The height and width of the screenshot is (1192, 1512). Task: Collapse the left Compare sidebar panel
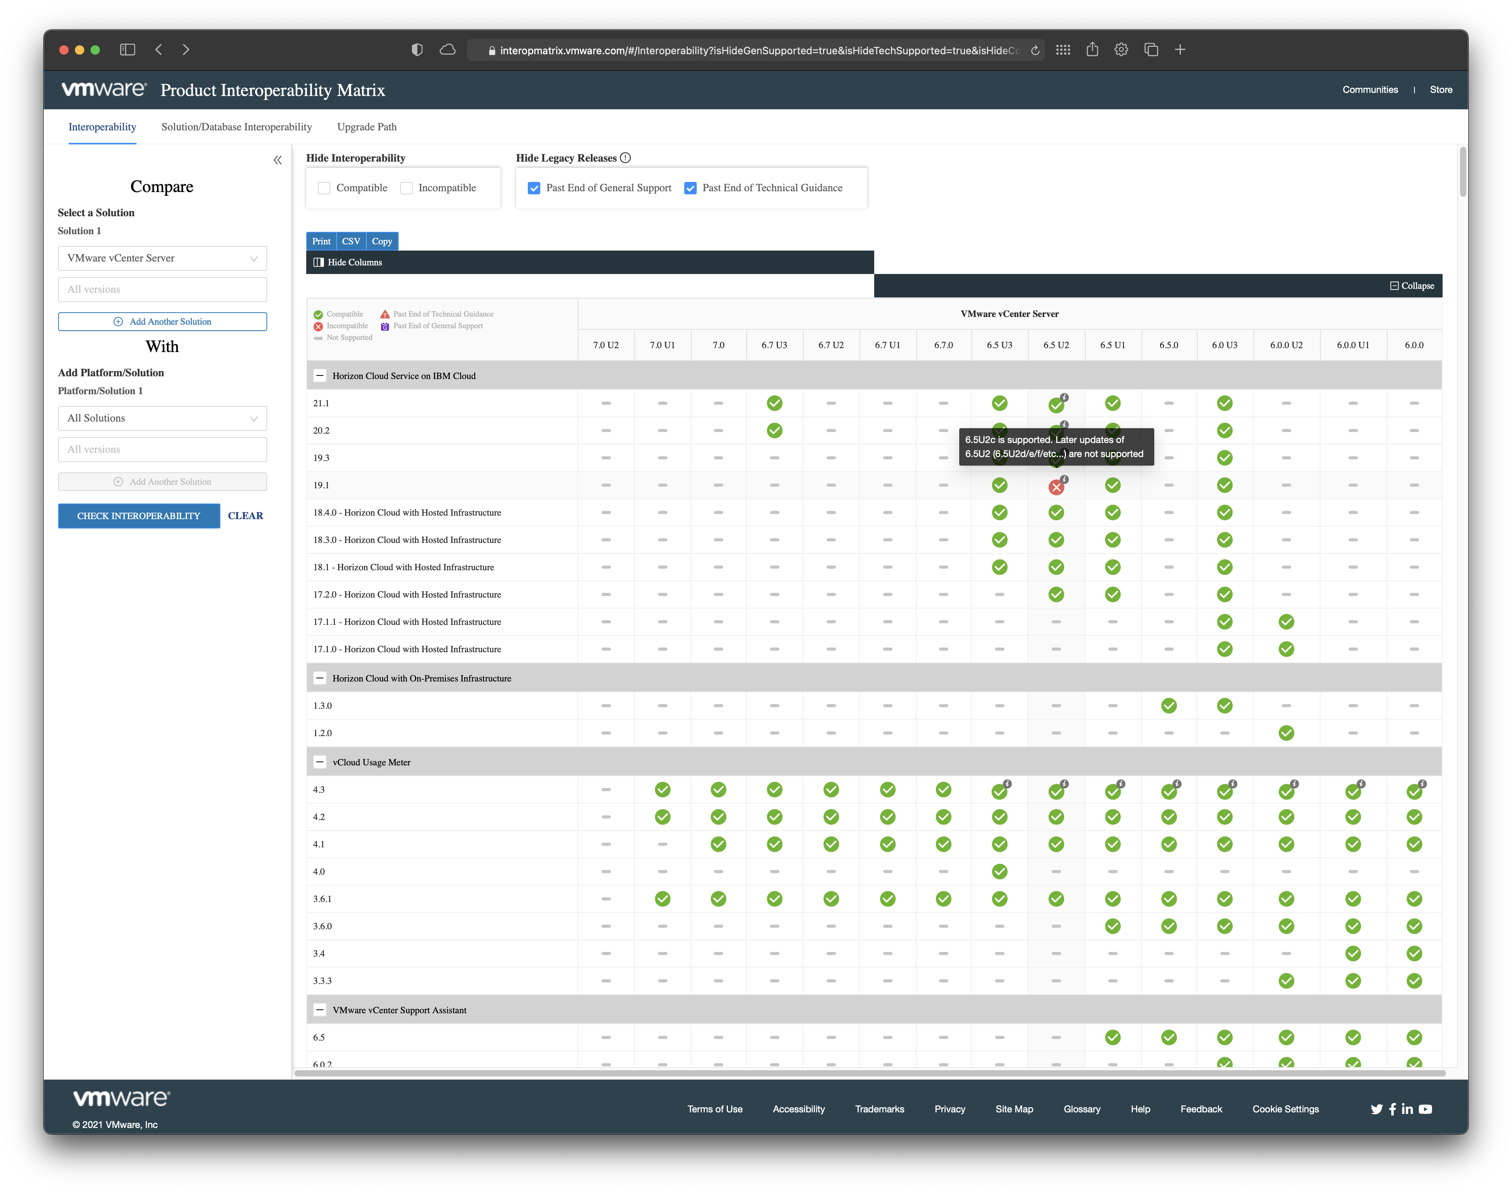(x=278, y=160)
